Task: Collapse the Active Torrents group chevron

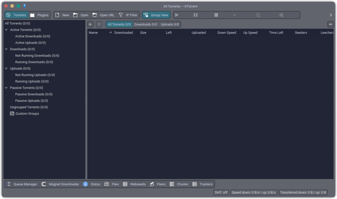Action: click(x=6, y=30)
